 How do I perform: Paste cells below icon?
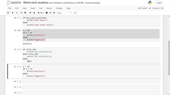coord(25,13)
